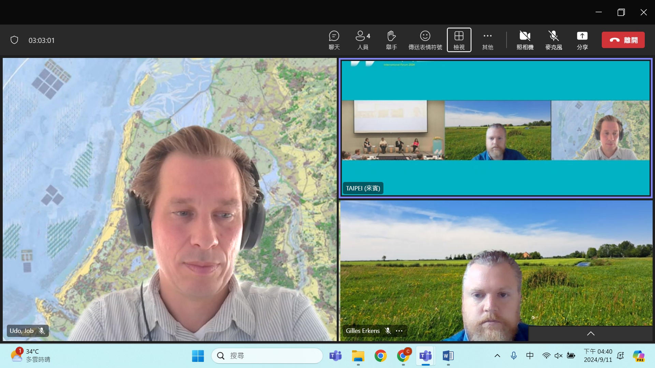
Task: Switch input language indicator 中
Action: tap(530, 356)
